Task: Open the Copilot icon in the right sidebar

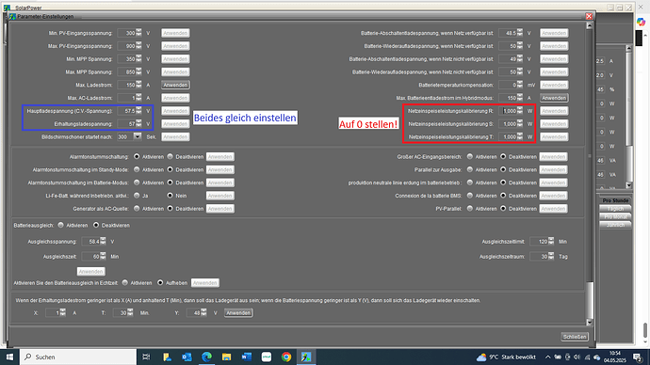Action: [x=642, y=22]
